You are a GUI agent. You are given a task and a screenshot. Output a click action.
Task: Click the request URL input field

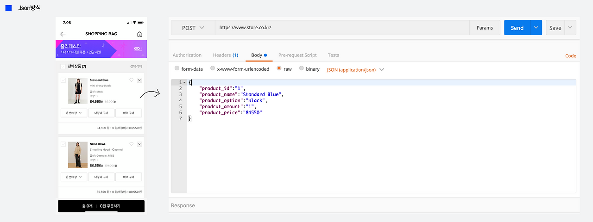point(342,28)
